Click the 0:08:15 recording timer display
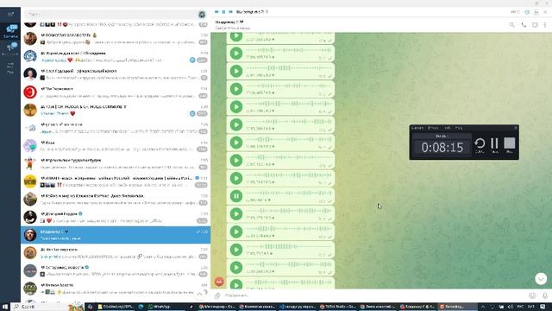This screenshot has height=311, width=552. [442, 147]
